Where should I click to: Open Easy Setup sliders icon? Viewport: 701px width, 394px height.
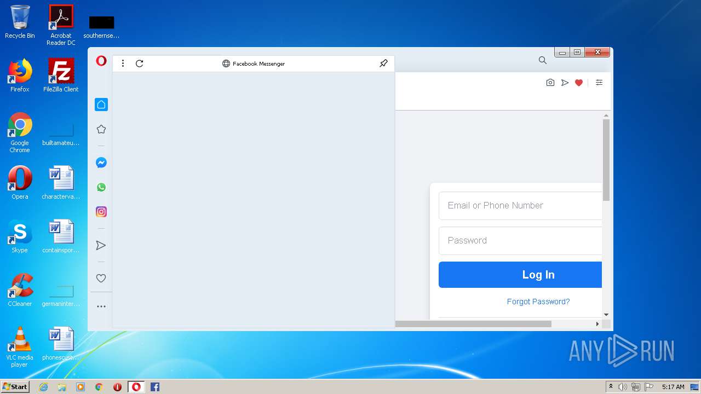click(599, 83)
